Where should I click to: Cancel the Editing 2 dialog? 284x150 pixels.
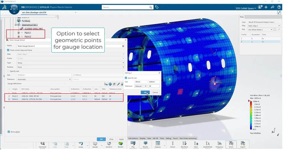[155, 92]
